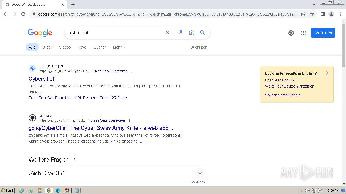
Task: Click the Feedback link
Action: point(198,182)
